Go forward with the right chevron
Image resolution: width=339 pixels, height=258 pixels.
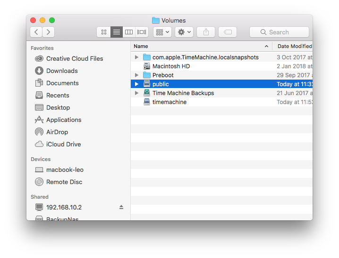point(48,32)
